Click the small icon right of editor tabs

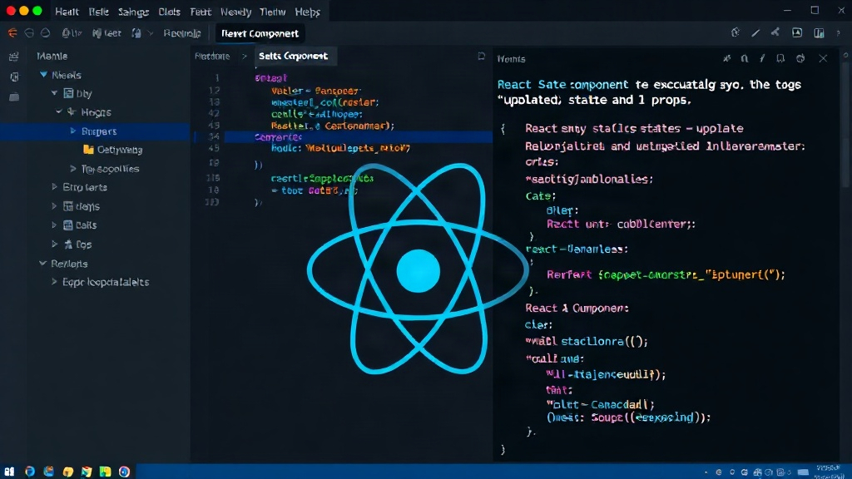pyautogui.click(x=481, y=56)
